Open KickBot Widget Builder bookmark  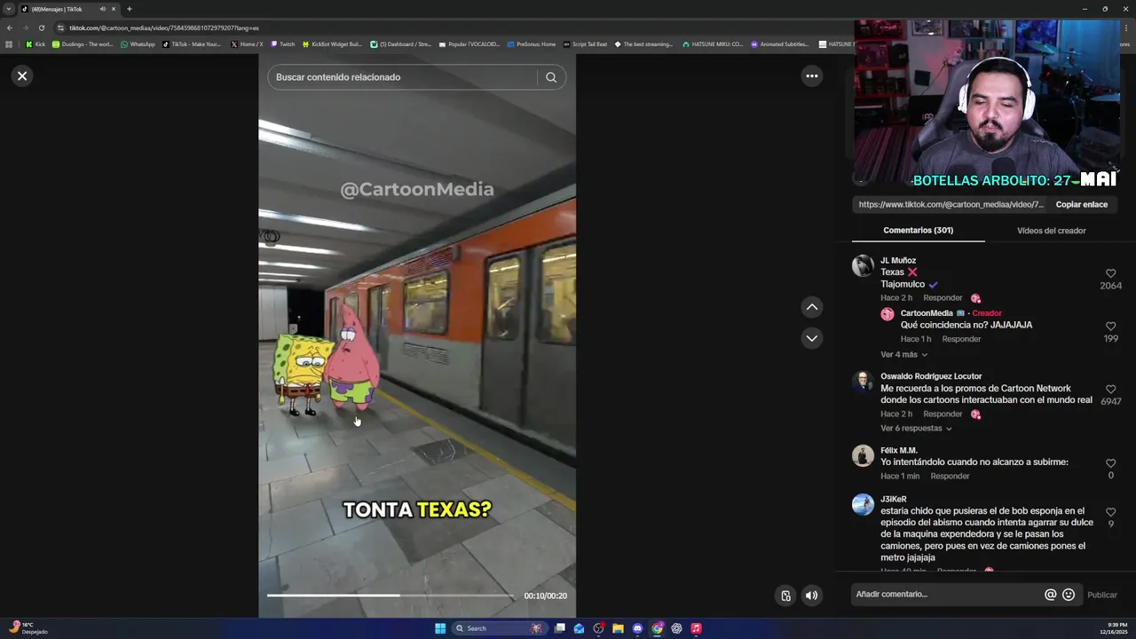(x=332, y=44)
